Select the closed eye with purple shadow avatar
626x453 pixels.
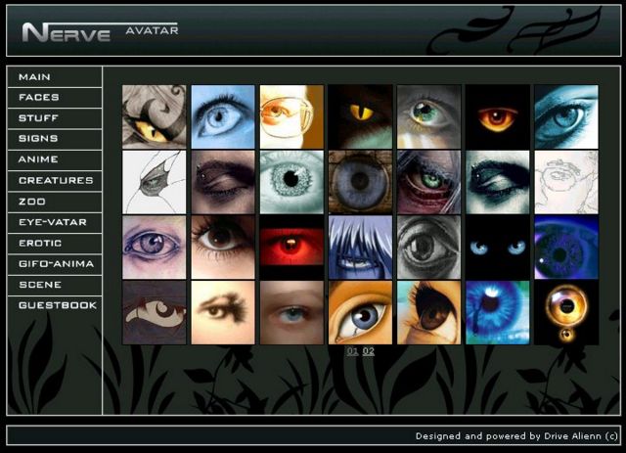click(223, 182)
